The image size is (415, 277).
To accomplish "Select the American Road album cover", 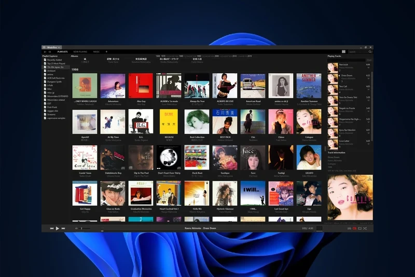I will 253,86.
